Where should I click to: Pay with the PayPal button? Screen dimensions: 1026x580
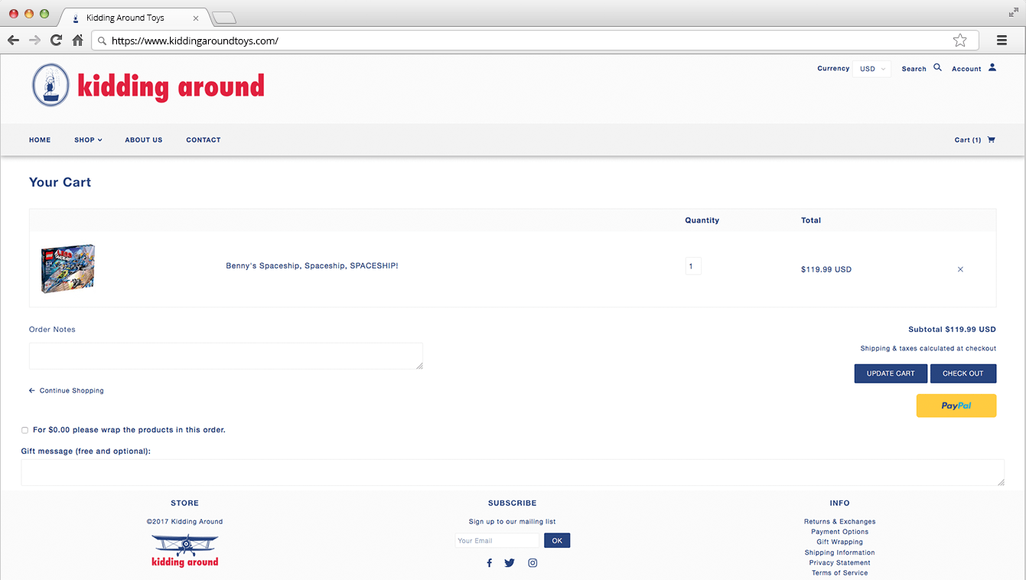coord(956,406)
